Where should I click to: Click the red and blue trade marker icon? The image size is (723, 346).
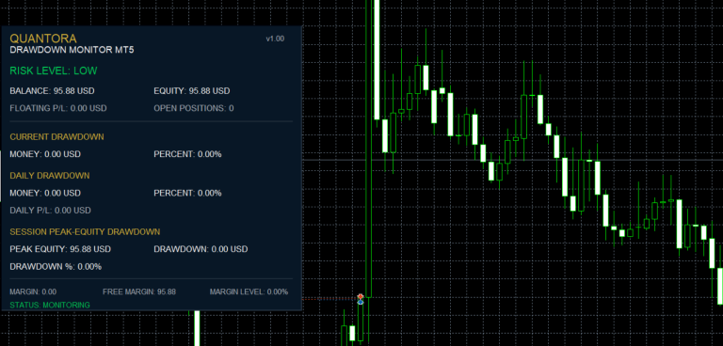coord(361,299)
